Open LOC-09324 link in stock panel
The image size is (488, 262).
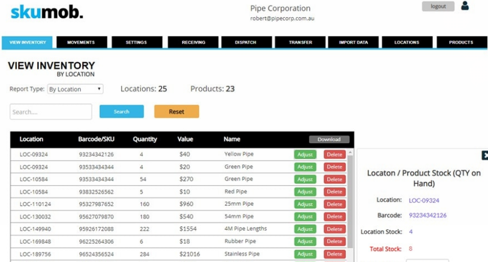point(424,200)
